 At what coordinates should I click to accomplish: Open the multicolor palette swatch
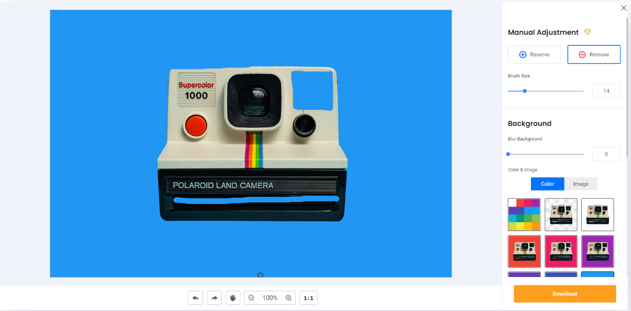click(x=524, y=214)
